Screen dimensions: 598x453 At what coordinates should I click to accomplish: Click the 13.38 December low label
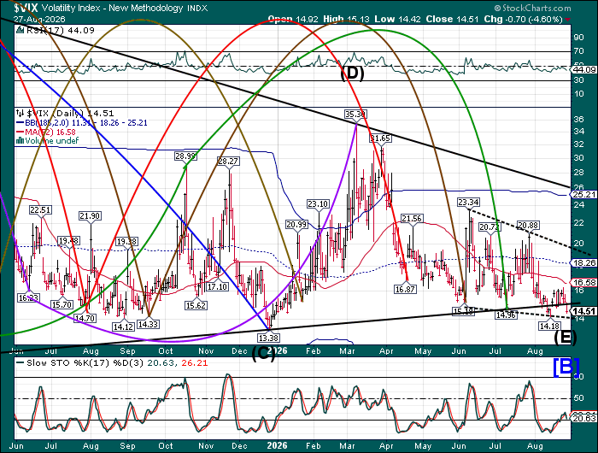pos(268,338)
